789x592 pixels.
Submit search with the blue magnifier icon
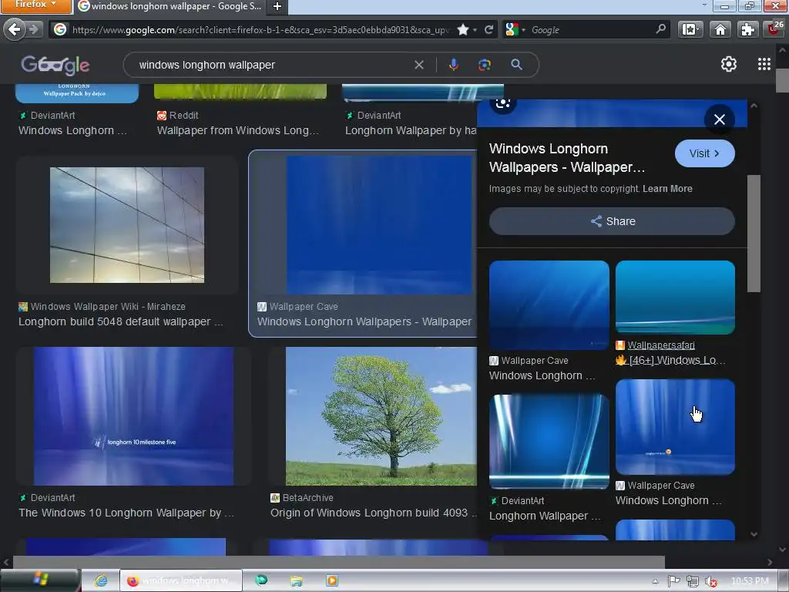pyautogui.click(x=516, y=65)
